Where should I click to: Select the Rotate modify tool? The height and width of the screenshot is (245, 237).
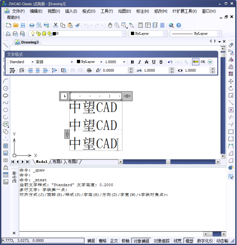[x=231, y=88]
